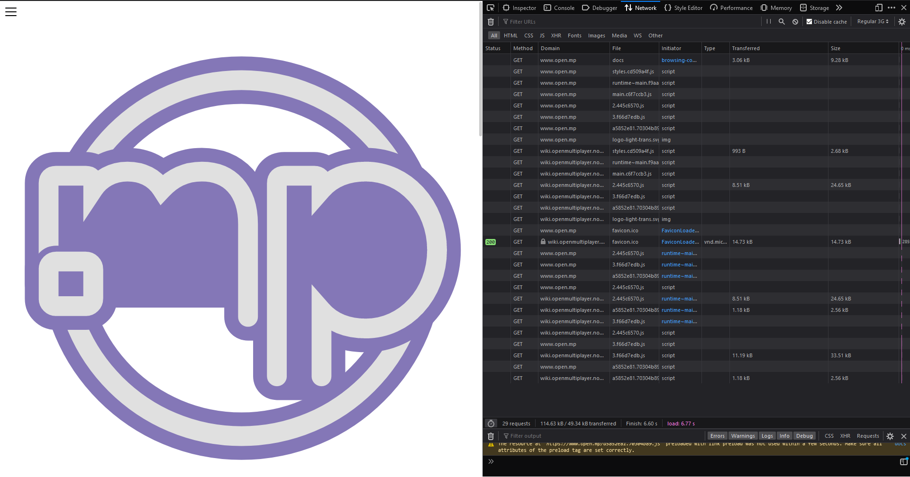Close the developer tools panel

pyautogui.click(x=904, y=8)
